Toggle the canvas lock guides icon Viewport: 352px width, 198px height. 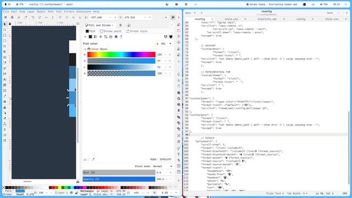tap(10, 24)
